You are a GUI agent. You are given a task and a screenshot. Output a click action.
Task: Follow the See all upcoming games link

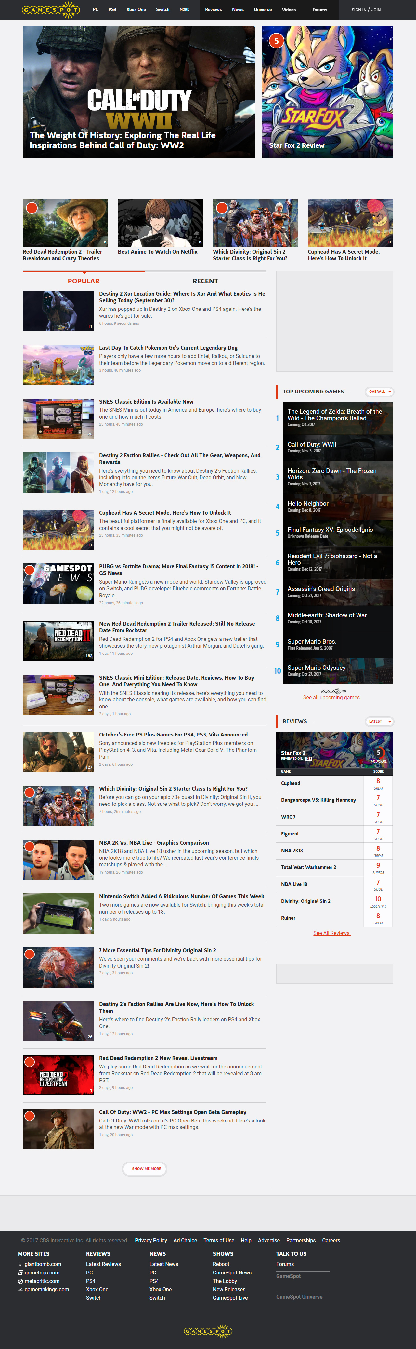[332, 697]
